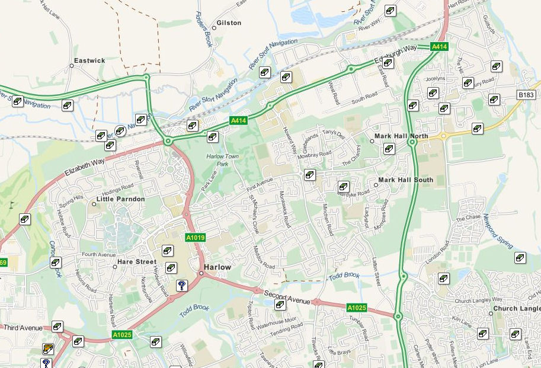Screen dimensions: 541x368
Task: Click the cache icon at Wardyke Road
Action: click(x=343, y=187)
